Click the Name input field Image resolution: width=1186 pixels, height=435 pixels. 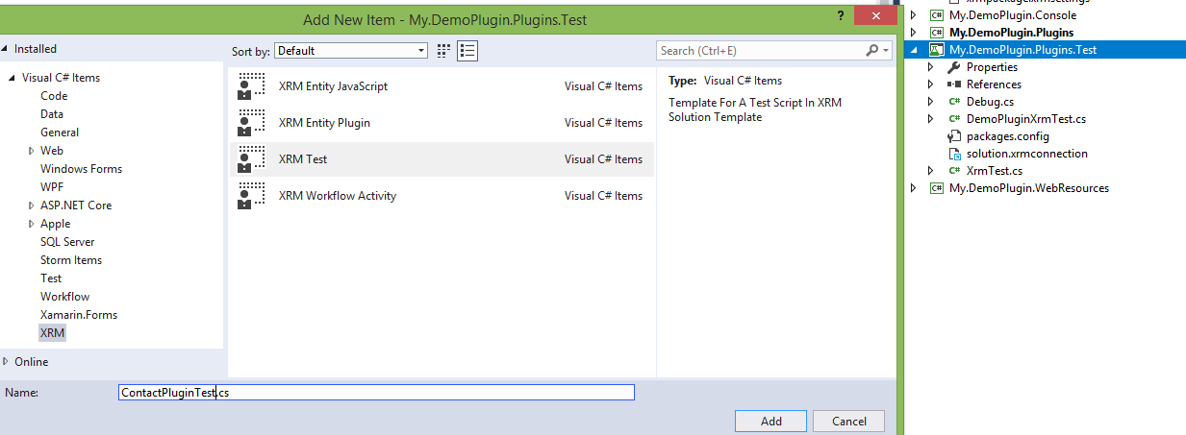pyautogui.click(x=376, y=393)
